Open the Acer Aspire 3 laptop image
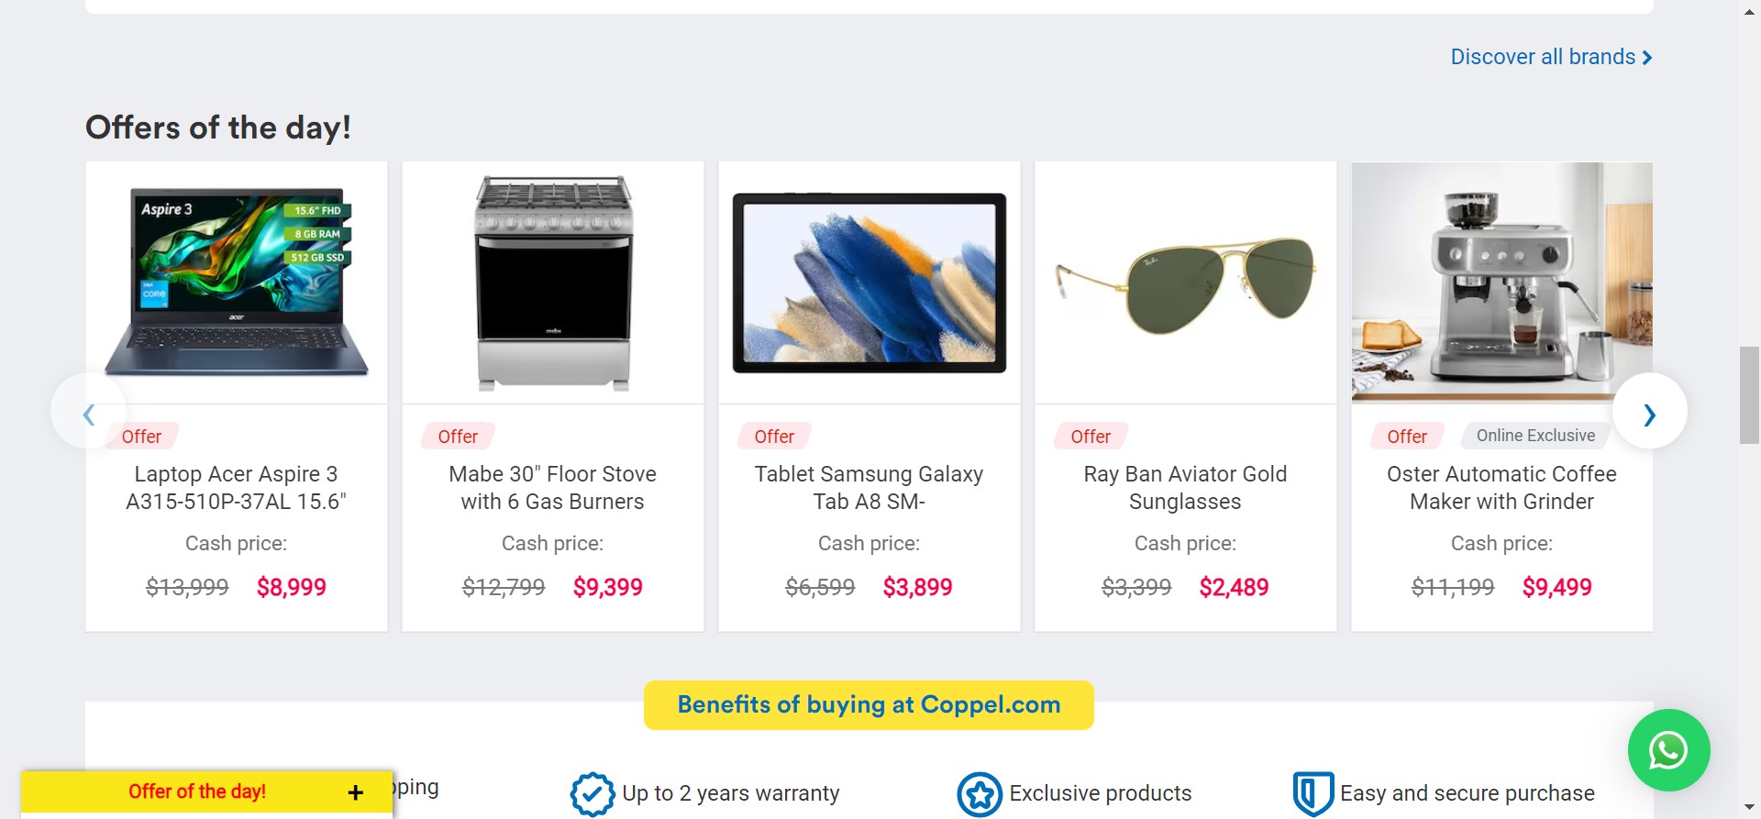Screen dimensions: 1761x819 237,282
